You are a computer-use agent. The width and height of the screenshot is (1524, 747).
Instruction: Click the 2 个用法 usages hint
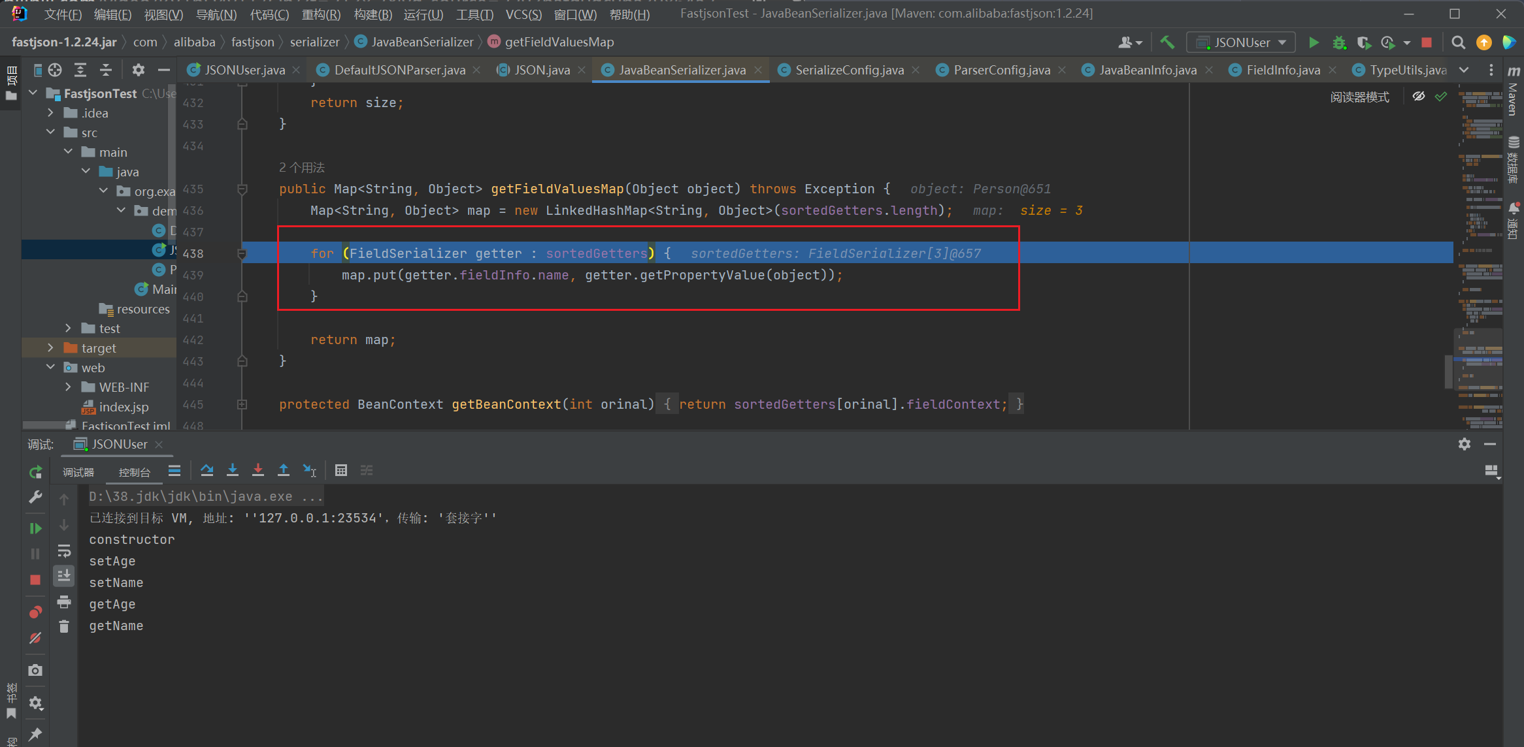tap(302, 168)
